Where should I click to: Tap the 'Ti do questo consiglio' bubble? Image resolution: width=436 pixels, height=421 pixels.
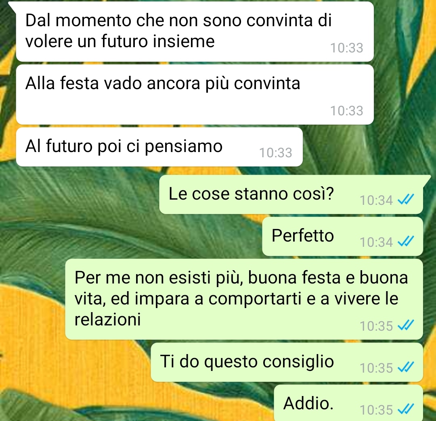pyautogui.click(x=287, y=362)
